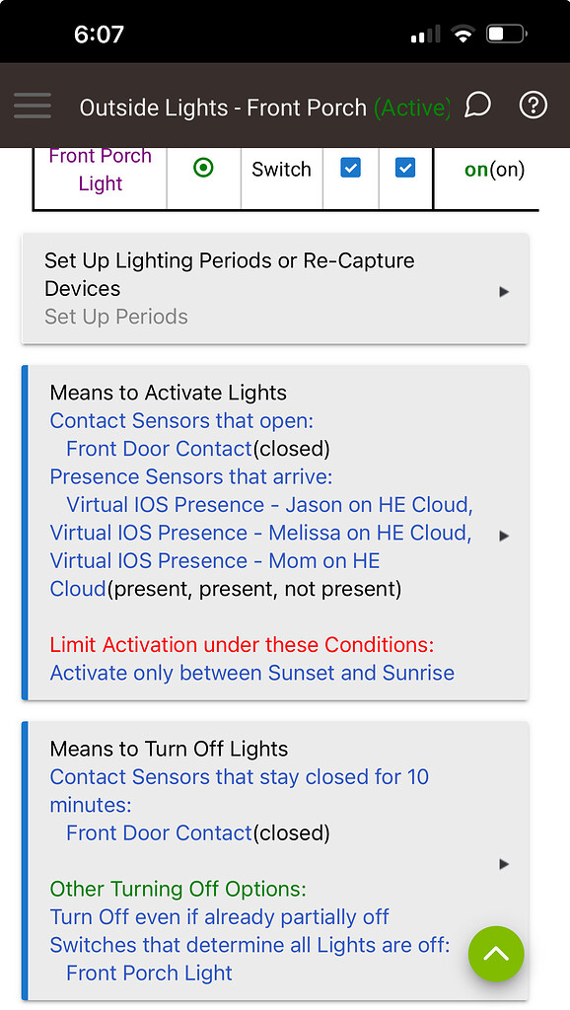Expand the Means to Turn Off Lights section
The image size is (570, 1010).
(503, 863)
